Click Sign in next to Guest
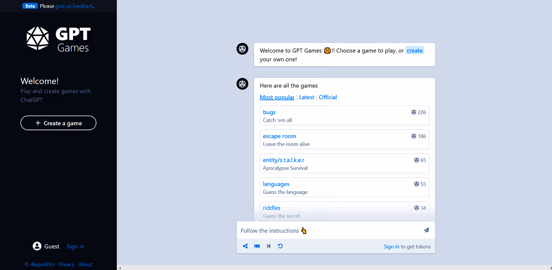 75,246
